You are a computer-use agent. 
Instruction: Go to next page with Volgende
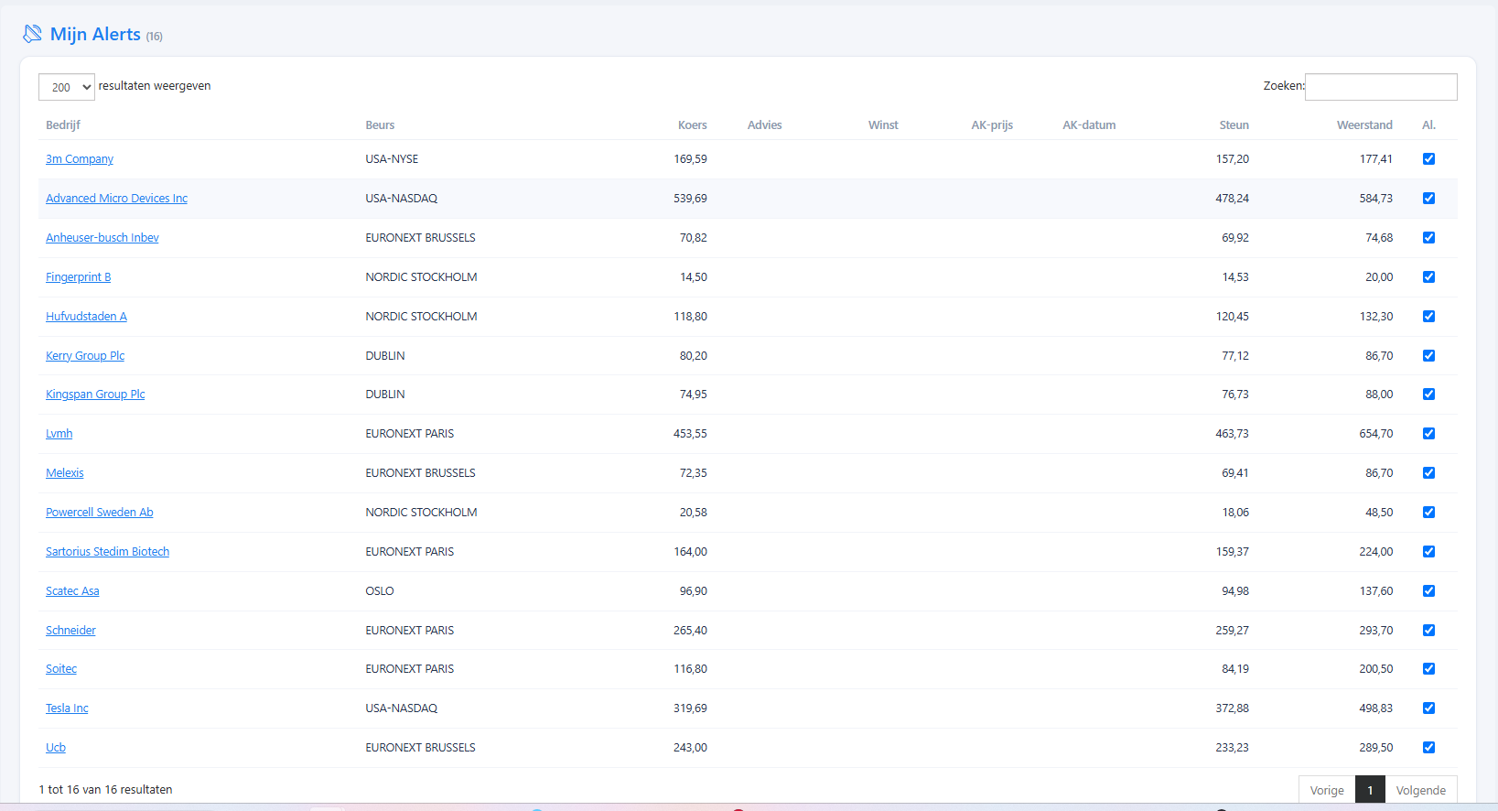(x=1421, y=791)
